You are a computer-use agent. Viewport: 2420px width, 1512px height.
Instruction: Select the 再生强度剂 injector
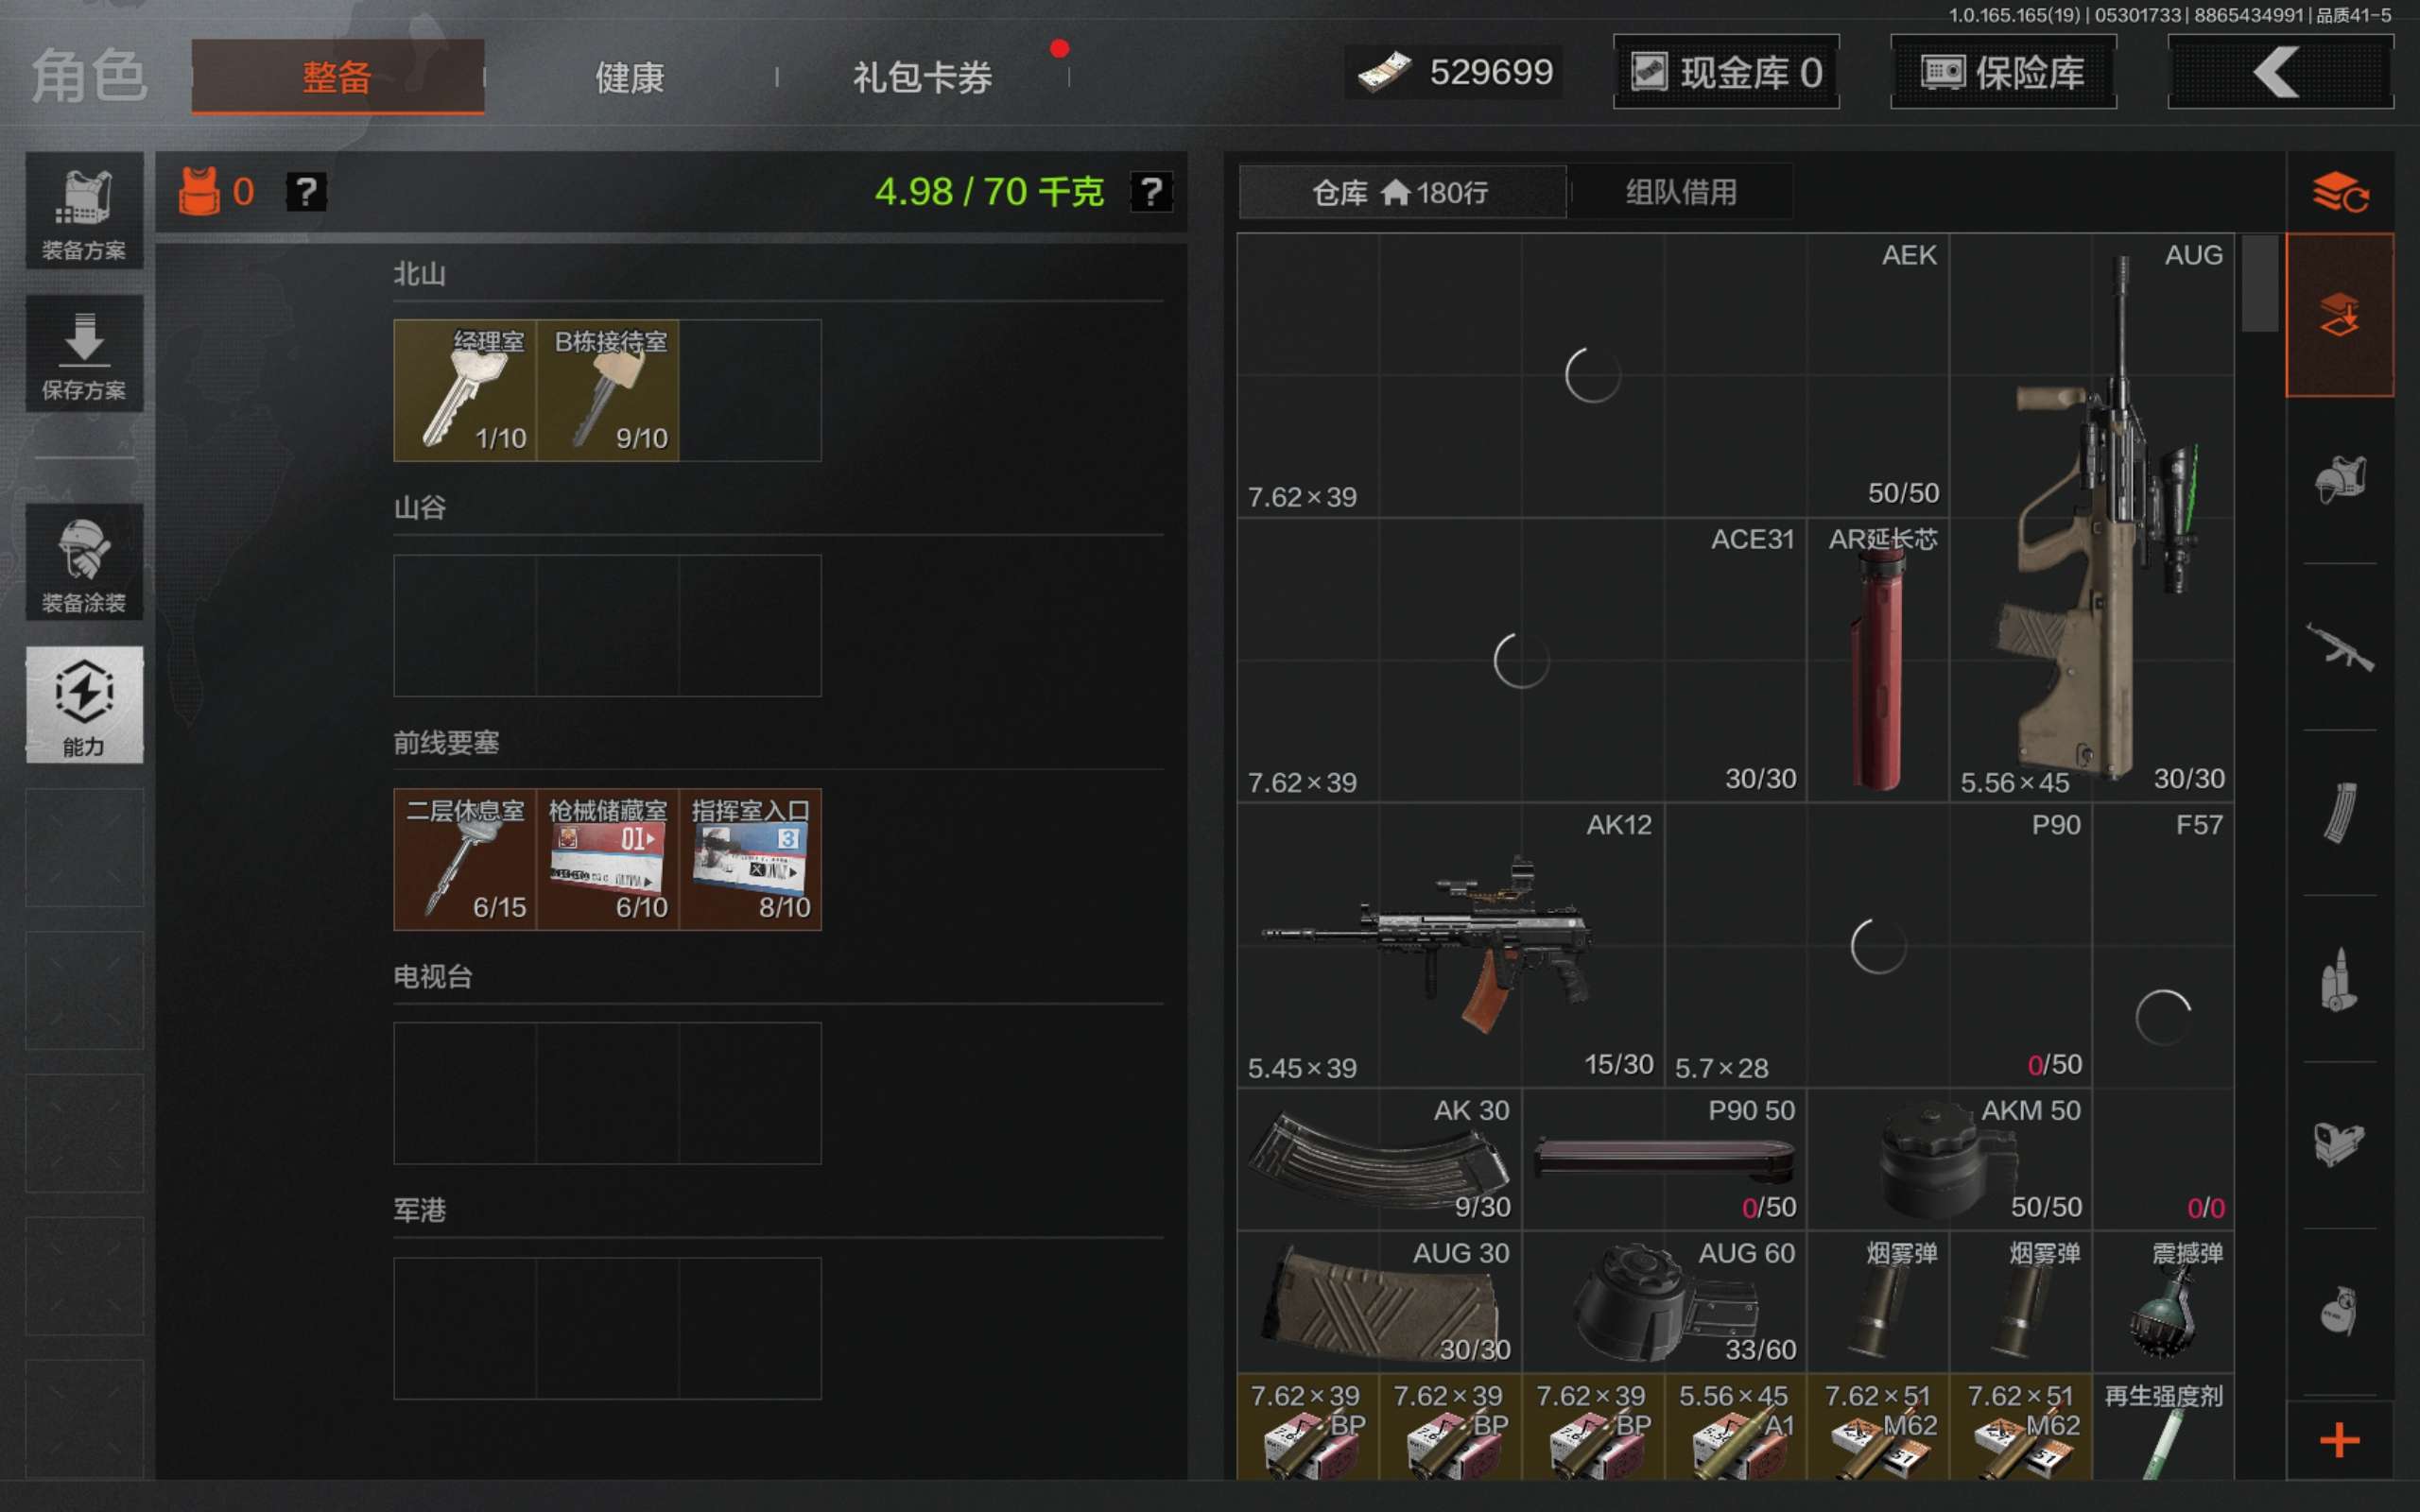pos(2163,1427)
